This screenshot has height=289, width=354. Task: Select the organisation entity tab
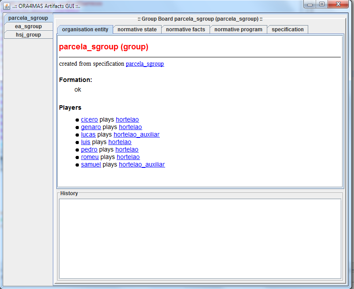(x=85, y=30)
